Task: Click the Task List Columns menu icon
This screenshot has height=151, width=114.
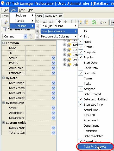Action: (38, 26)
